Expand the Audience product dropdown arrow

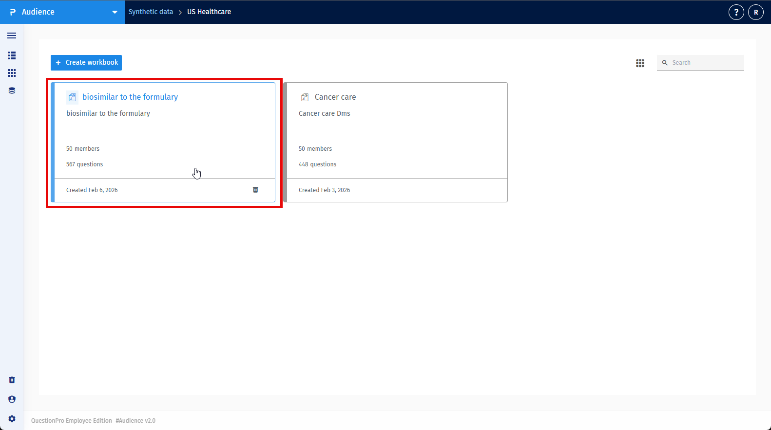coord(115,12)
